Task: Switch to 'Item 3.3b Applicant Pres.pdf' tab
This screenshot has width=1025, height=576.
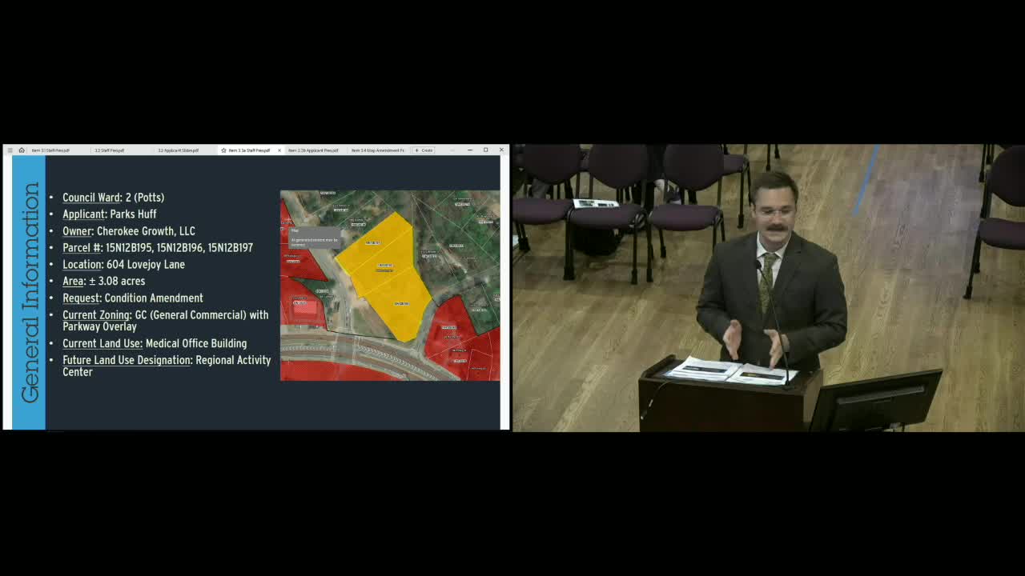Action: tap(313, 150)
